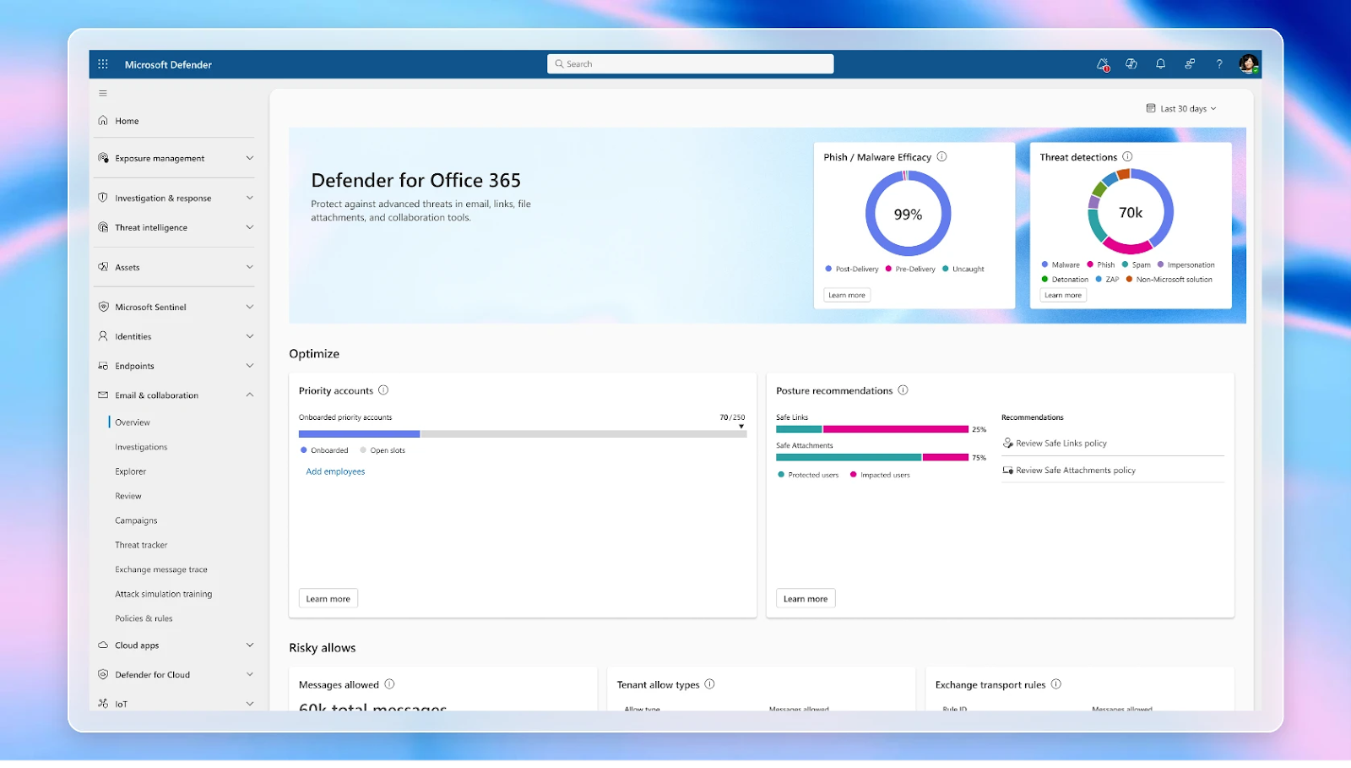Click Learn more in Posture recommendations card
Image resolution: width=1351 pixels, height=768 pixels.
(806, 598)
